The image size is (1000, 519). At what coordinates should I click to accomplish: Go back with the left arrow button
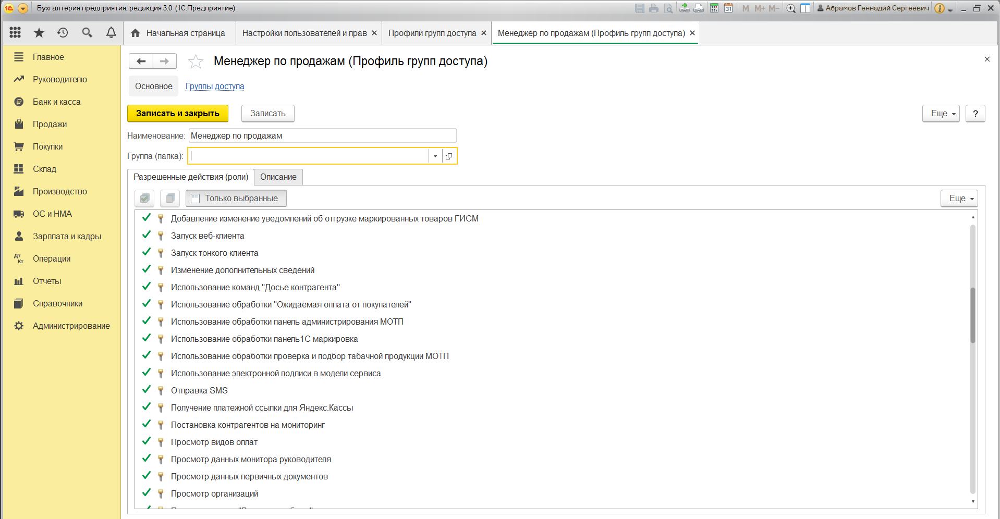141,61
